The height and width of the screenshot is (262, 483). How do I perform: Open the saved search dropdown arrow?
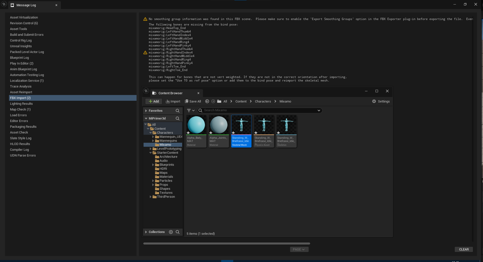[x=319, y=110]
